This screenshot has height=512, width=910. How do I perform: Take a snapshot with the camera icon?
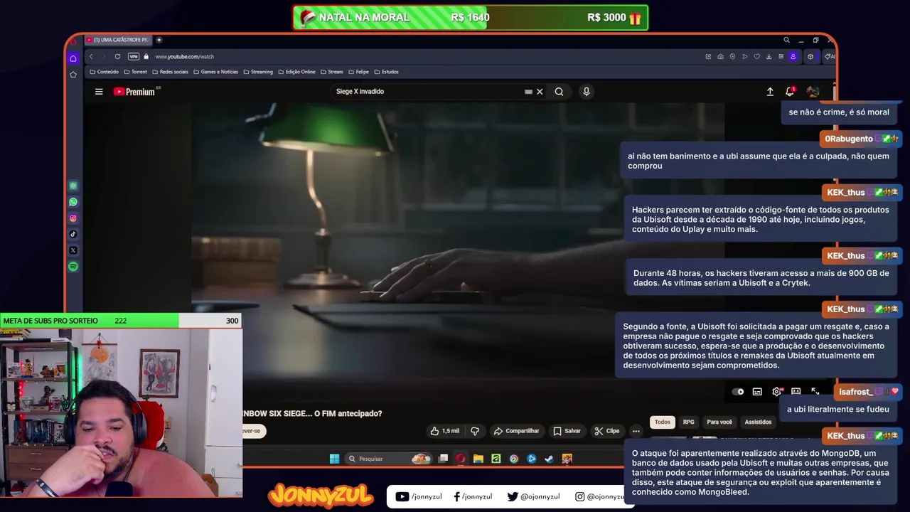(x=720, y=56)
